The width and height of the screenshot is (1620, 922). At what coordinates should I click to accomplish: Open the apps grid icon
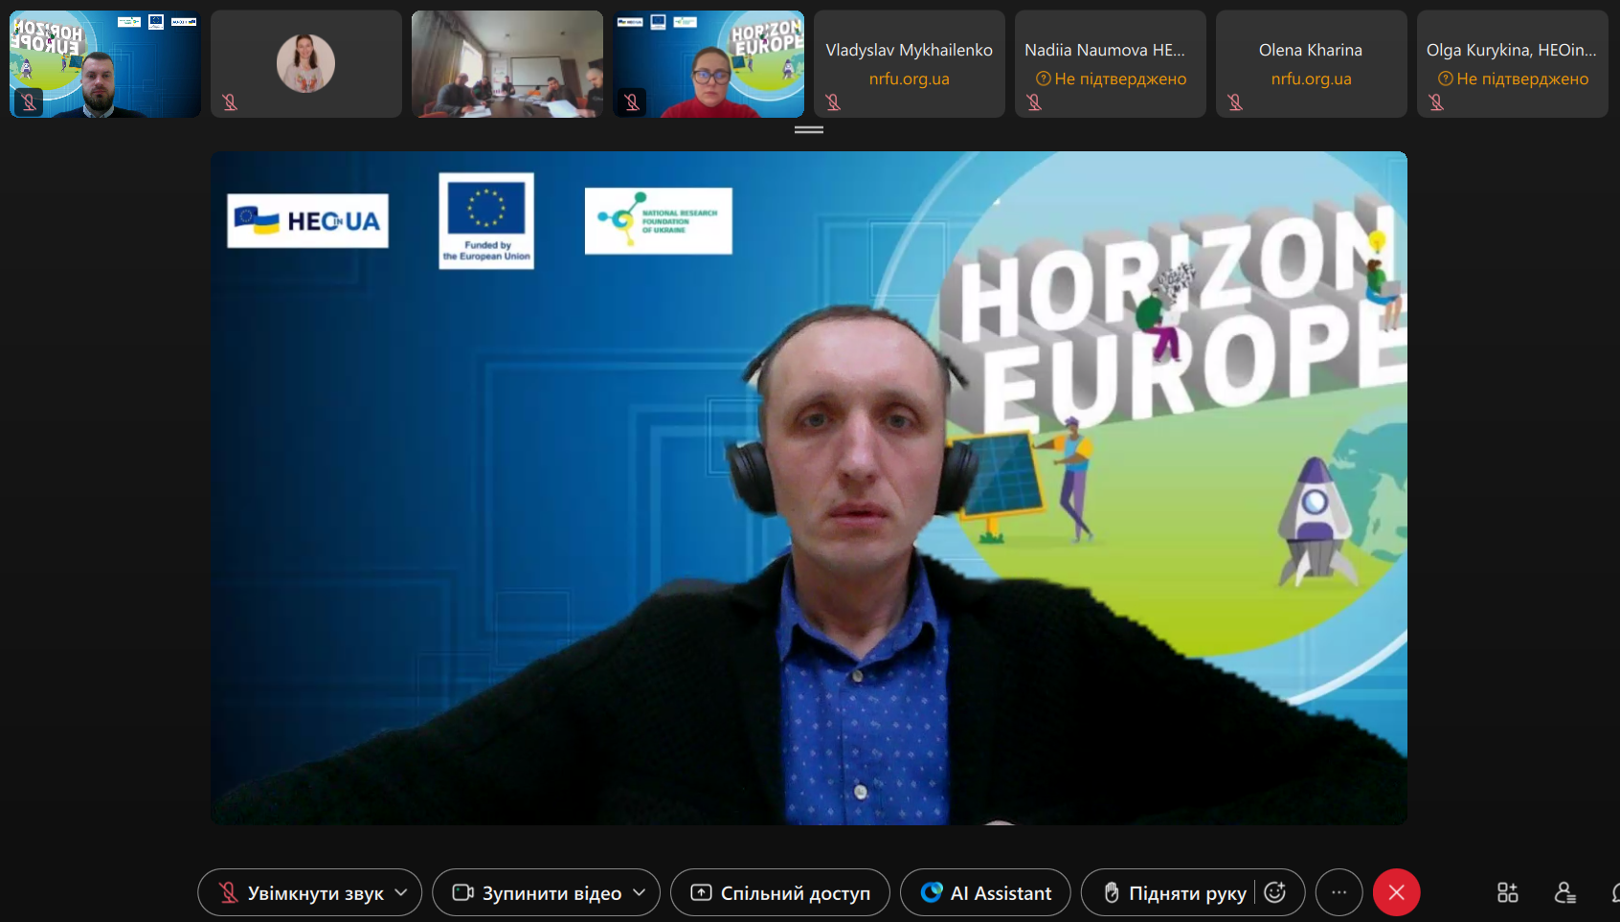point(1507,892)
